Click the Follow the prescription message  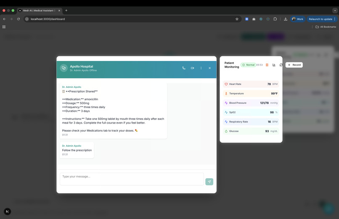pyautogui.click(x=77, y=150)
